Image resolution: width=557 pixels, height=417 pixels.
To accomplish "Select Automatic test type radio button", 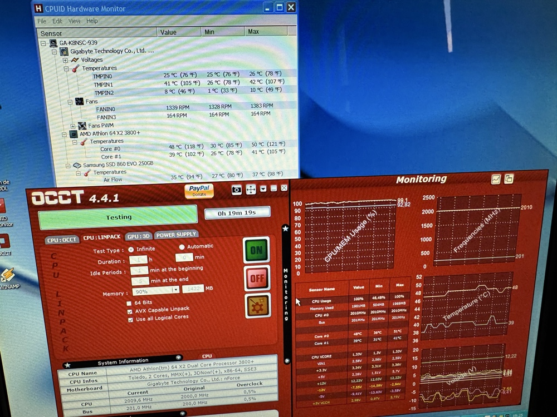I will click(x=182, y=247).
